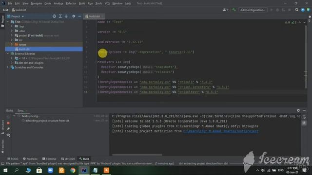Click the Test breadcrumb in navigation bar
Image resolution: width=312 pixels, height=175 pixels.
click(5, 10)
